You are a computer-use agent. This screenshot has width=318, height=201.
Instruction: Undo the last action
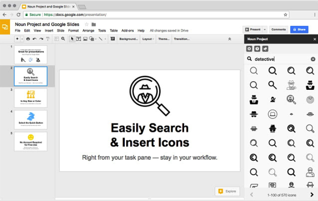click(x=34, y=39)
